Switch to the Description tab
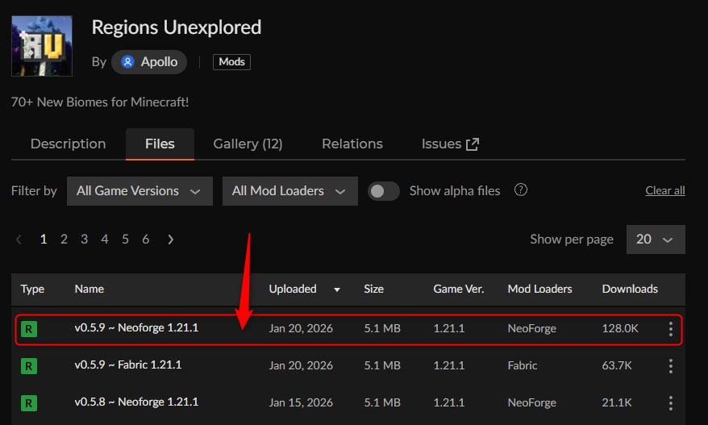The width and height of the screenshot is (708, 425). pyautogui.click(x=68, y=144)
